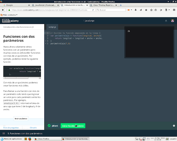Close the JavaScript | Codecademy tab
This screenshot has height=141, width=177.
pos(58,5)
